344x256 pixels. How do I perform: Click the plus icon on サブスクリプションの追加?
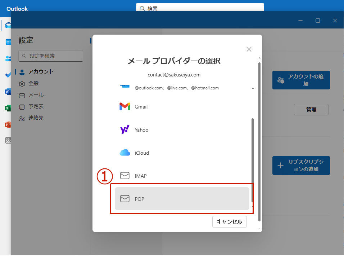tap(280, 165)
